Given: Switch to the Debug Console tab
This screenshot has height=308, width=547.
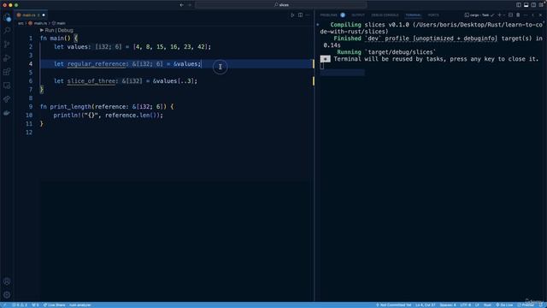Looking at the screenshot, I should click(385, 15).
